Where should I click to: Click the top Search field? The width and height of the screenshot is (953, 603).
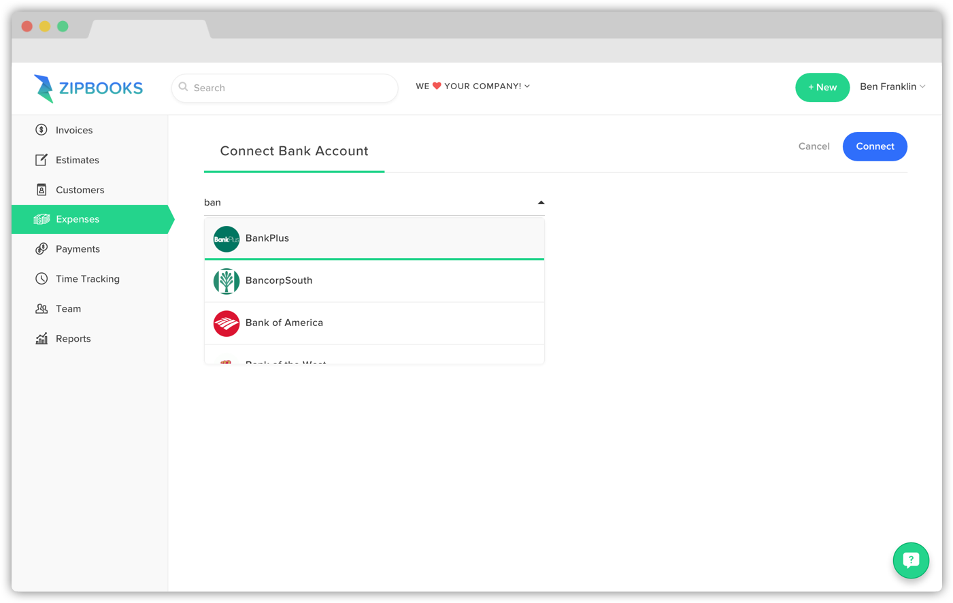284,88
